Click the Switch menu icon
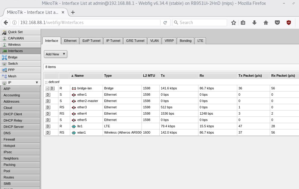Screen dimensions: 299x189 click(5, 64)
